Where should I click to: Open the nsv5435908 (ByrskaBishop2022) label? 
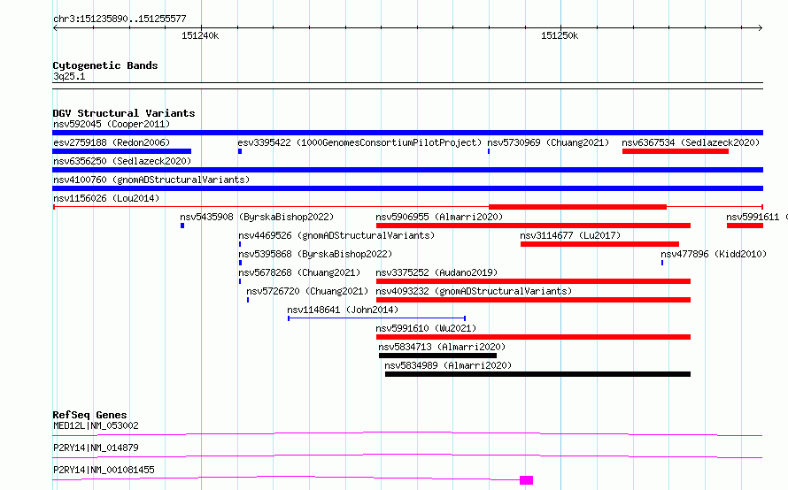click(257, 217)
